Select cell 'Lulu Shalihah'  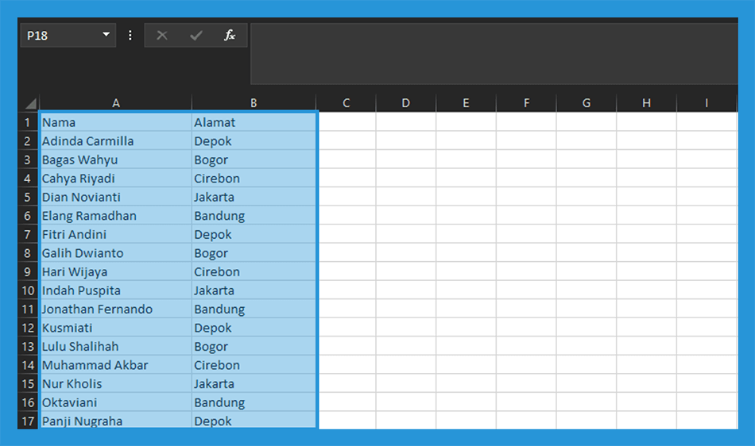[x=115, y=347]
